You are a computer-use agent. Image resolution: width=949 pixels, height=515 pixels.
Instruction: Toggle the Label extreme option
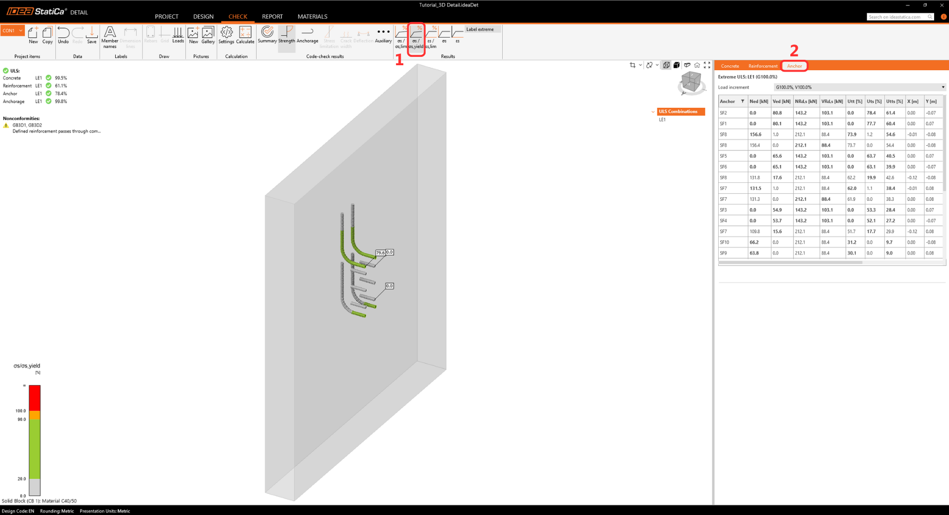point(483,29)
